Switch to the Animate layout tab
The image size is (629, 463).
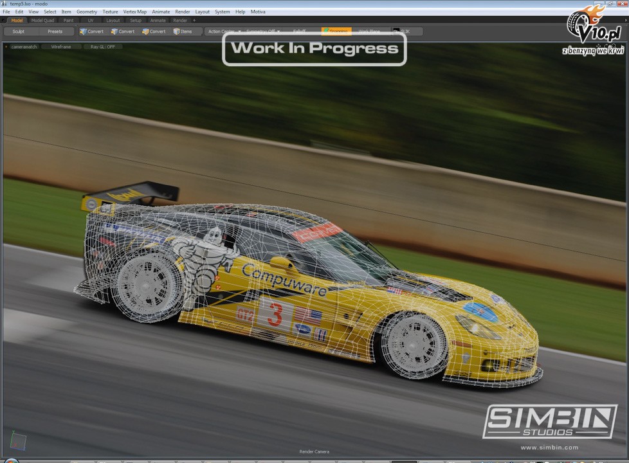158,21
